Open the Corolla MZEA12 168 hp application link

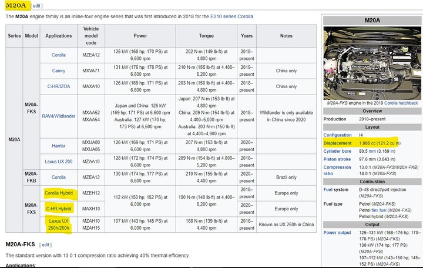[59, 55]
